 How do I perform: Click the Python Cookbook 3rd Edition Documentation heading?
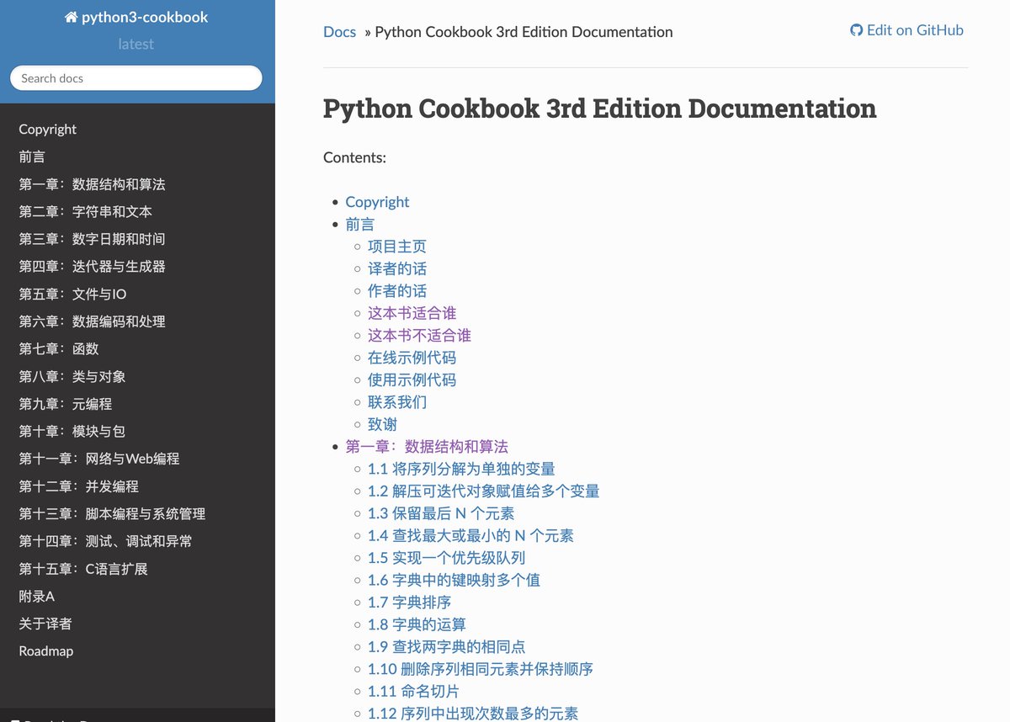tap(600, 109)
